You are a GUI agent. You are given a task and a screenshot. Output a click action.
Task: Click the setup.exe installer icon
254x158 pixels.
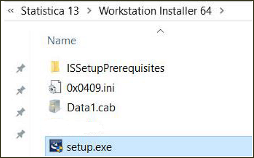[56, 146]
